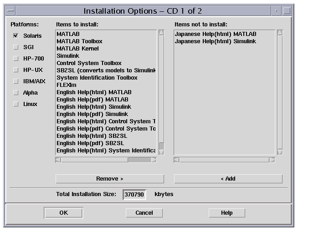Select System Identification Toolbox item

click(x=106, y=78)
